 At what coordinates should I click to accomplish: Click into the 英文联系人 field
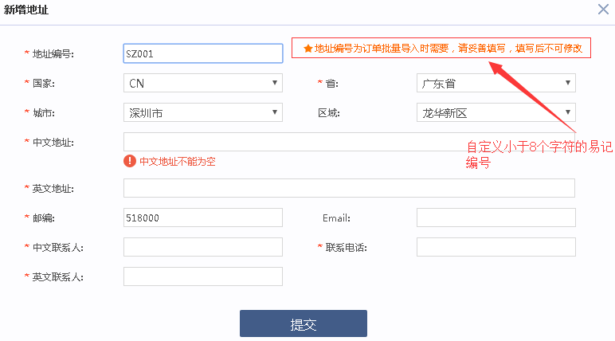pyautogui.click(x=202, y=276)
